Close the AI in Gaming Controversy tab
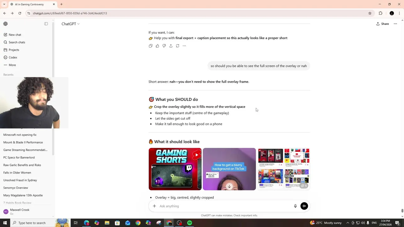 [54, 4]
